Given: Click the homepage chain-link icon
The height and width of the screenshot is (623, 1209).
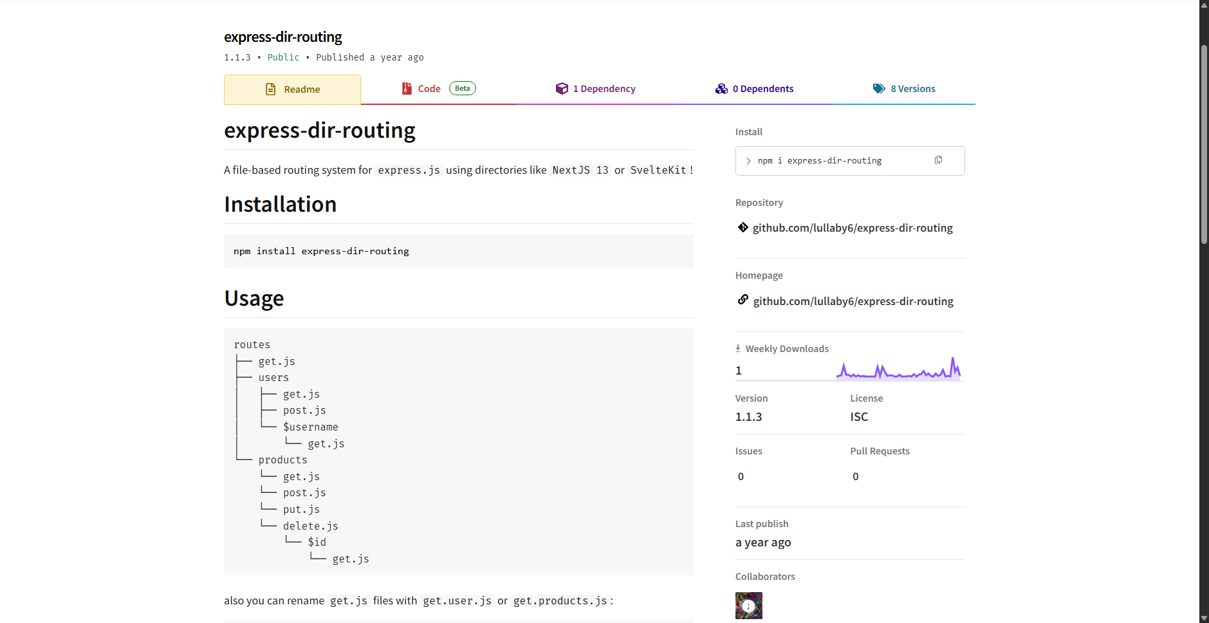Looking at the screenshot, I should tap(743, 300).
